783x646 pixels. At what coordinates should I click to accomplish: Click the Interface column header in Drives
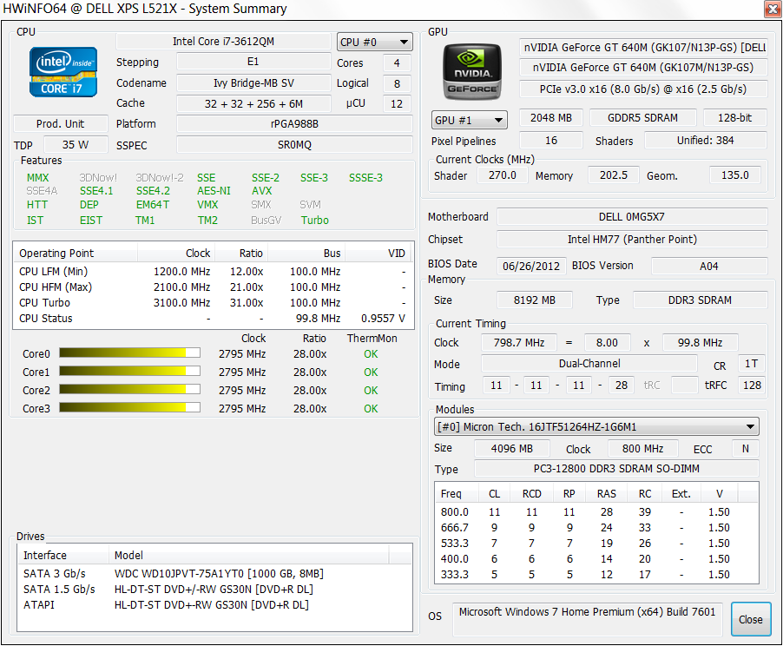(63, 555)
